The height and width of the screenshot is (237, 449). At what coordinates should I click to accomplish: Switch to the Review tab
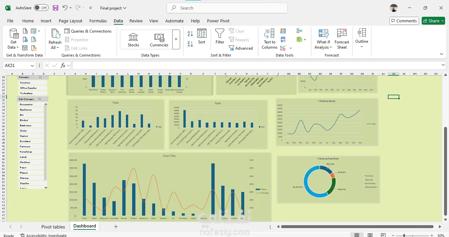136,21
